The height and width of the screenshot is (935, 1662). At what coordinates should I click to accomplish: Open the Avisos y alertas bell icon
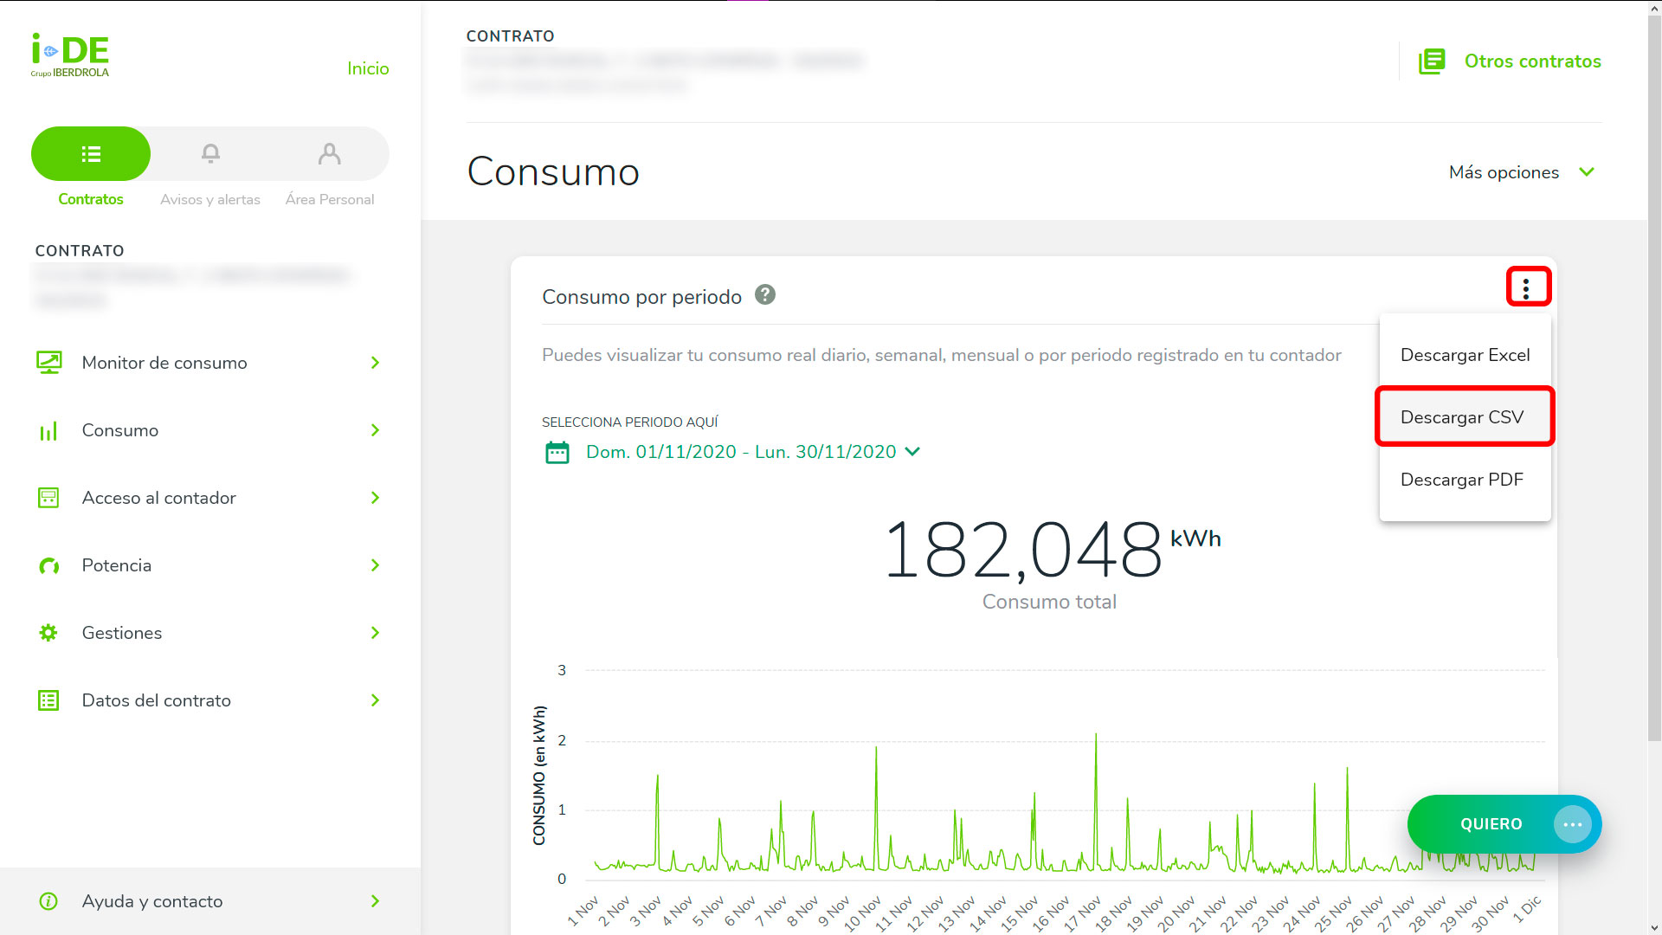coord(210,154)
